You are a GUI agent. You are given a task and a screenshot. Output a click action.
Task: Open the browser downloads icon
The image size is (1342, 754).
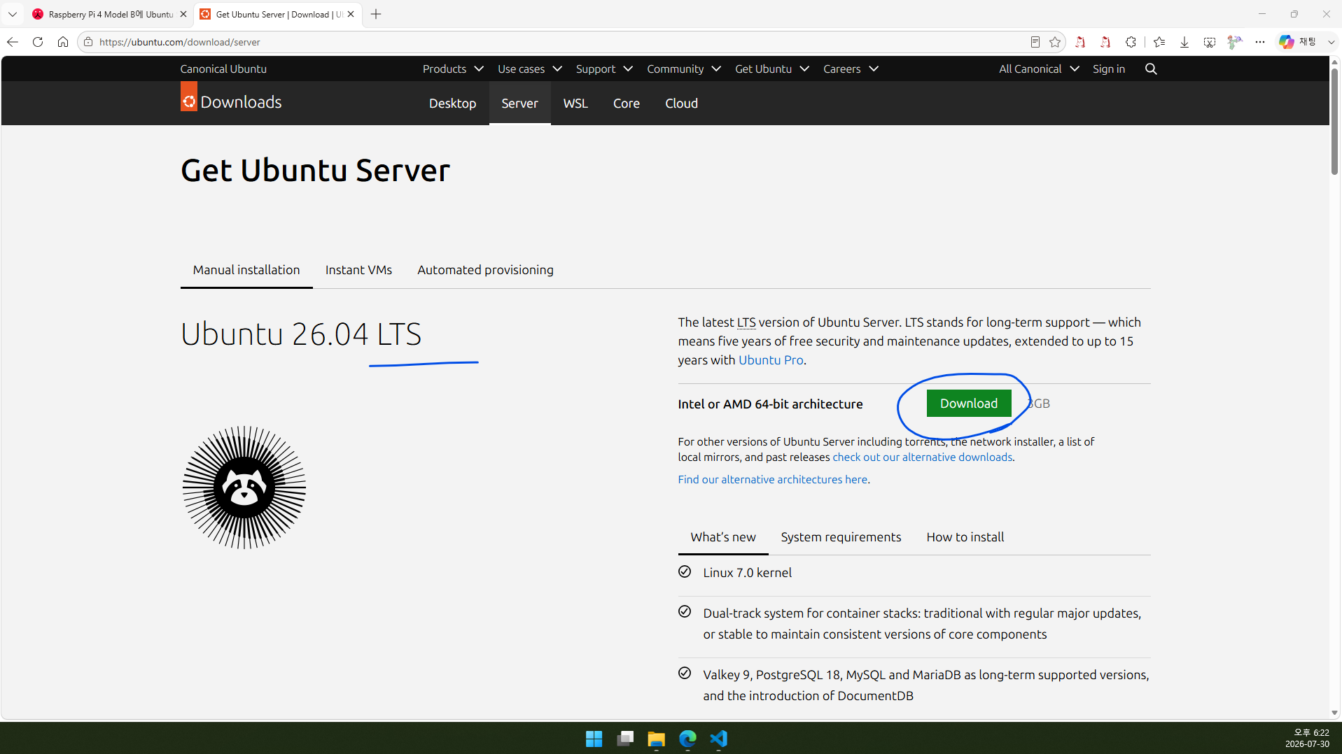click(1184, 42)
